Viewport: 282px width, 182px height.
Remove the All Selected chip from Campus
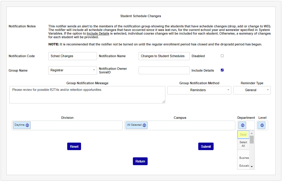(x=144, y=125)
